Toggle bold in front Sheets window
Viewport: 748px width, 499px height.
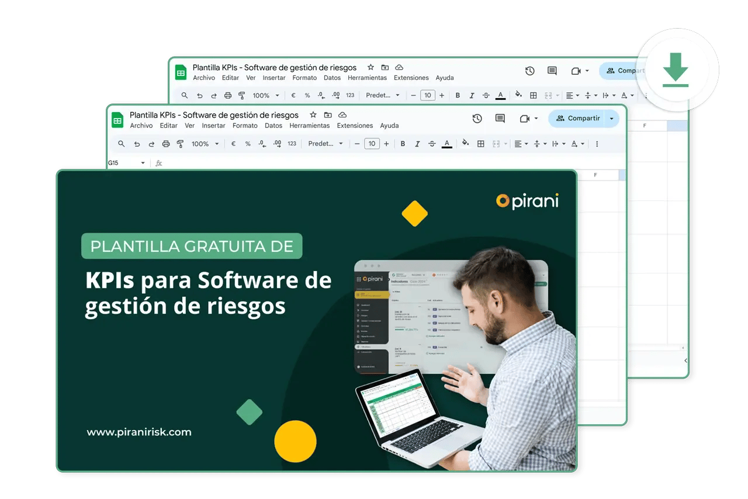pyautogui.click(x=403, y=144)
